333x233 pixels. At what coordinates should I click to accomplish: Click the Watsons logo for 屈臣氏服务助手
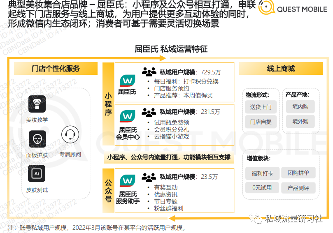[128, 181]
